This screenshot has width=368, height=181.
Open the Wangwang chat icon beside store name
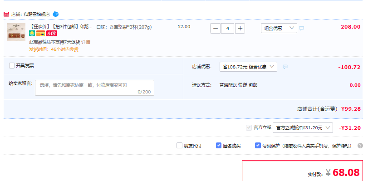point(56,14)
